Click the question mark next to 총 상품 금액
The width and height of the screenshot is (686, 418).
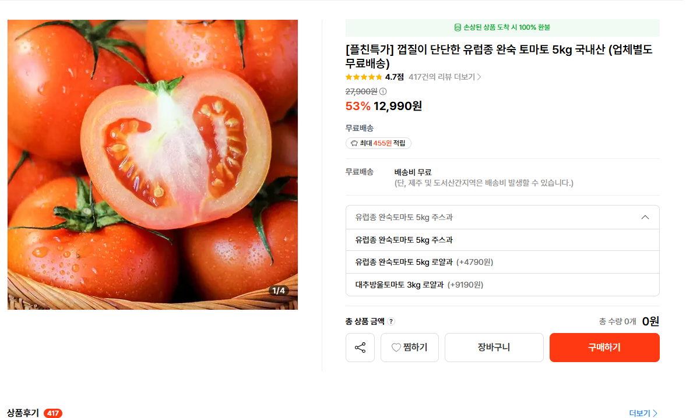point(391,321)
